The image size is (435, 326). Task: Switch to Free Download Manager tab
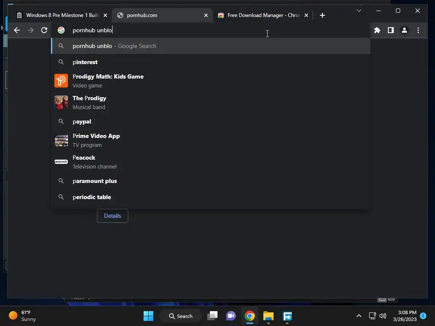pos(263,15)
